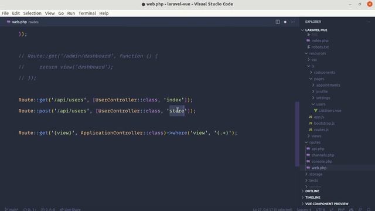Click the Split Editor icon
Viewport: 375px width, 211px height.
coord(278,22)
